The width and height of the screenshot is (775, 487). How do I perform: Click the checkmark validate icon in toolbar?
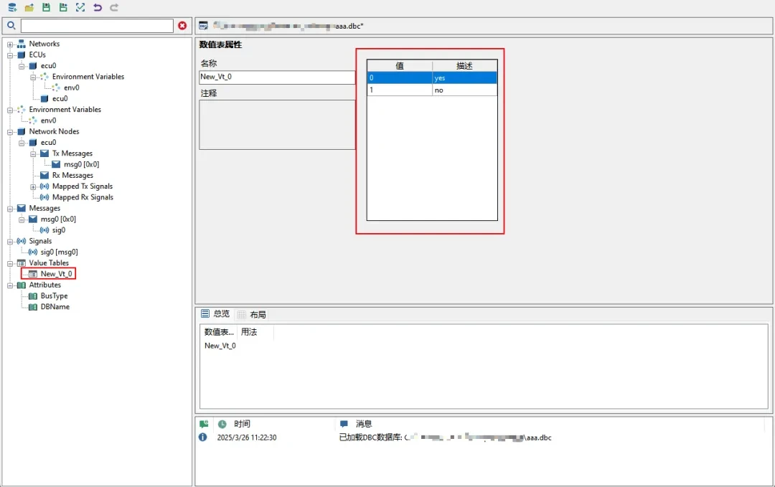pyautogui.click(x=80, y=7)
